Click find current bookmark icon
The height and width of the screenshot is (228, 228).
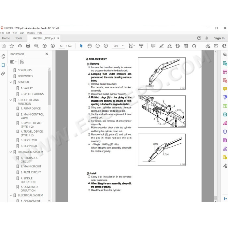pos(22,62)
